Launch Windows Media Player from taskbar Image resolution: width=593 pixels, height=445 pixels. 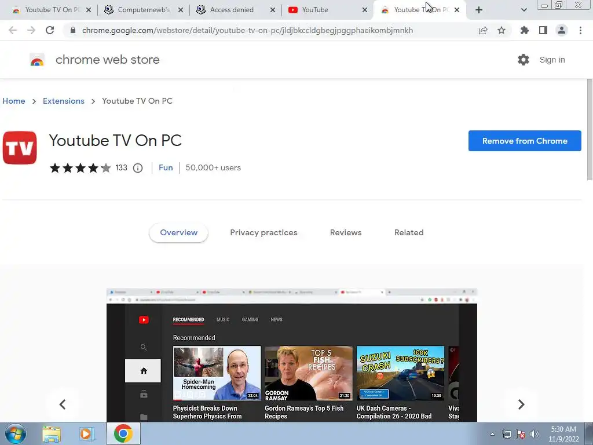click(86, 434)
